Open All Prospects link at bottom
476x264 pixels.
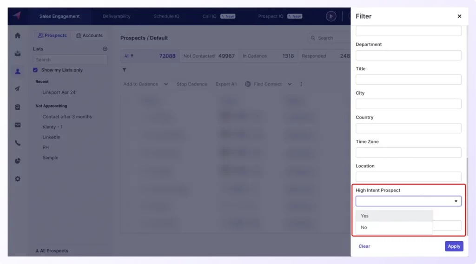coord(52,251)
